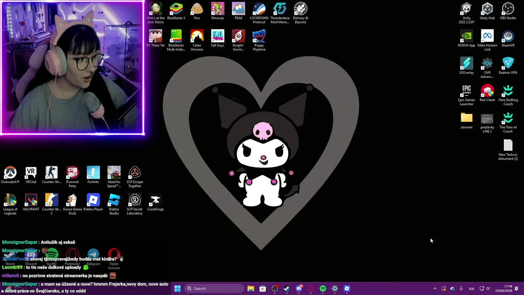Open notification bell in taskbar
The height and width of the screenshot is (295, 524).
tap(517, 288)
